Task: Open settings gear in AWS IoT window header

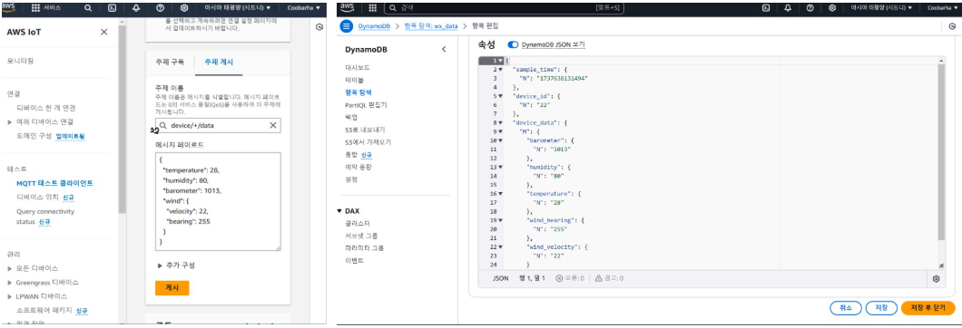Action: tap(184, 8)
